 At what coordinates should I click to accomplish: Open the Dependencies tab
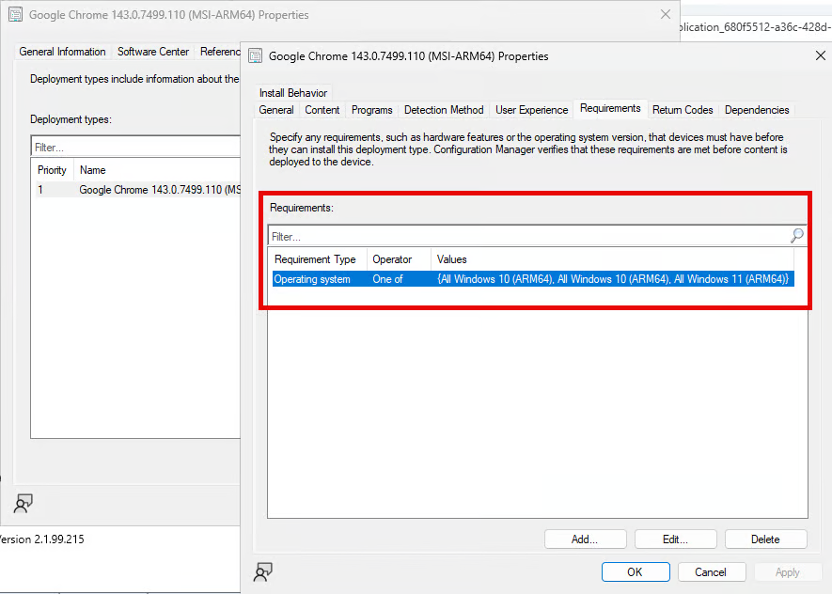coord(757,109)
